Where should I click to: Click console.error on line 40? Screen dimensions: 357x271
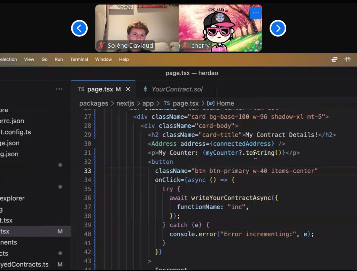click(193, 234)
